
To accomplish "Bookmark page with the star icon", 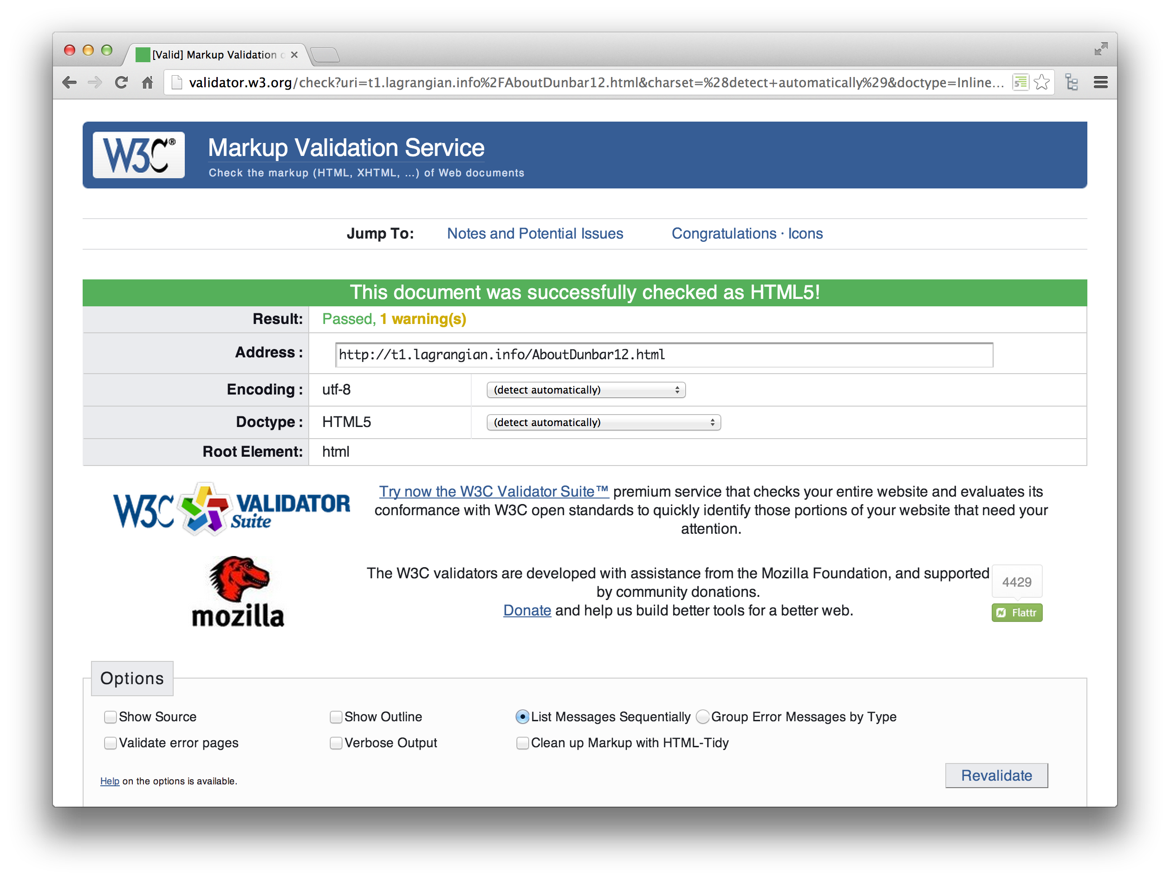I will tap(1041, 83).
